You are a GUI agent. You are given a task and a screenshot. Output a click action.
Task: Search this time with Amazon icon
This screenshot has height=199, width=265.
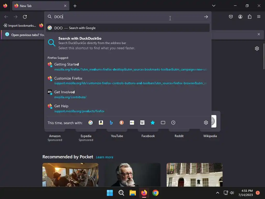tap(101, 123)
